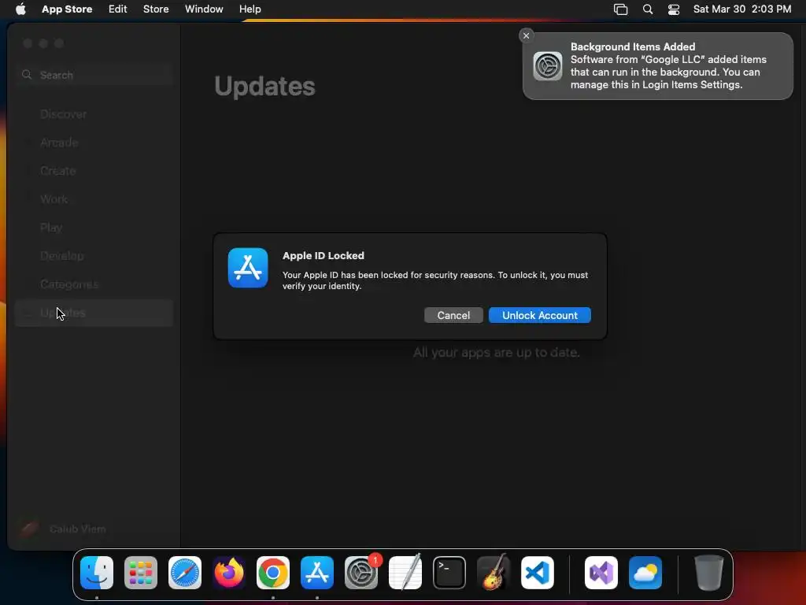Open System Settings from the Dock

361,573
